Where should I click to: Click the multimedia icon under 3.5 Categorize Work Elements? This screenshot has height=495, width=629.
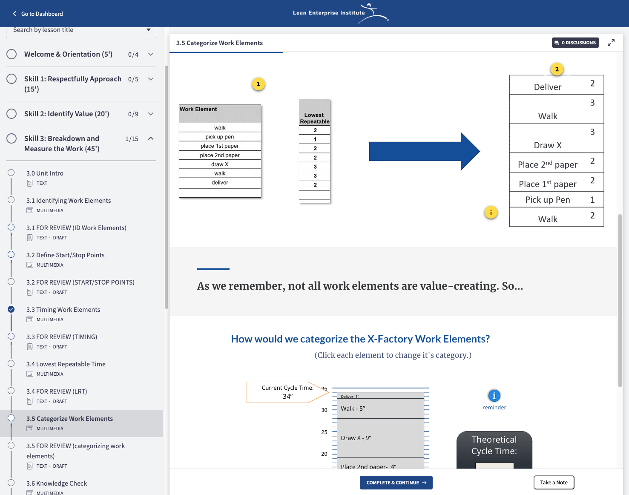tap(30, 429)
